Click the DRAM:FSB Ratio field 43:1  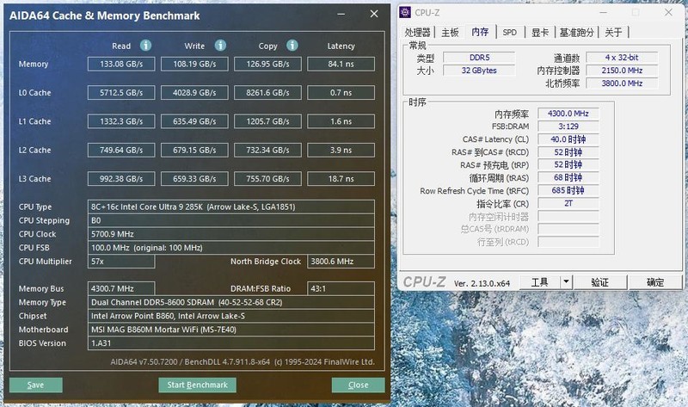point(341,288)
